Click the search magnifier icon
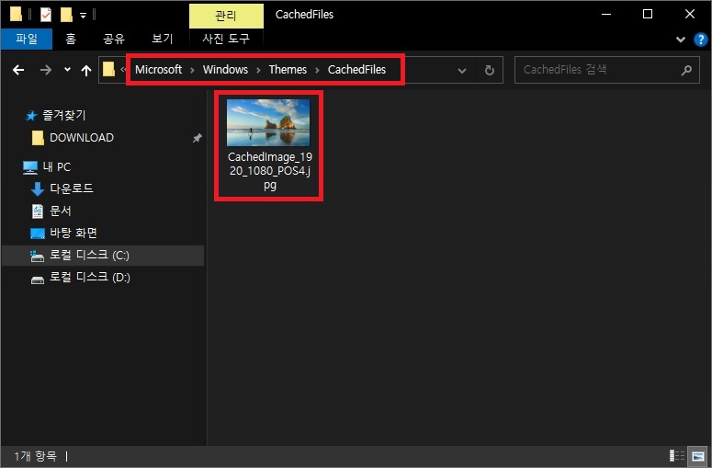The width and height of the screenshot is (712, 468). [x=686, y=70]
